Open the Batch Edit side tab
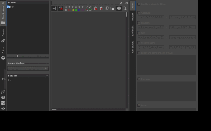This screenshot has height=131, width=211. (x=133, y=31)
